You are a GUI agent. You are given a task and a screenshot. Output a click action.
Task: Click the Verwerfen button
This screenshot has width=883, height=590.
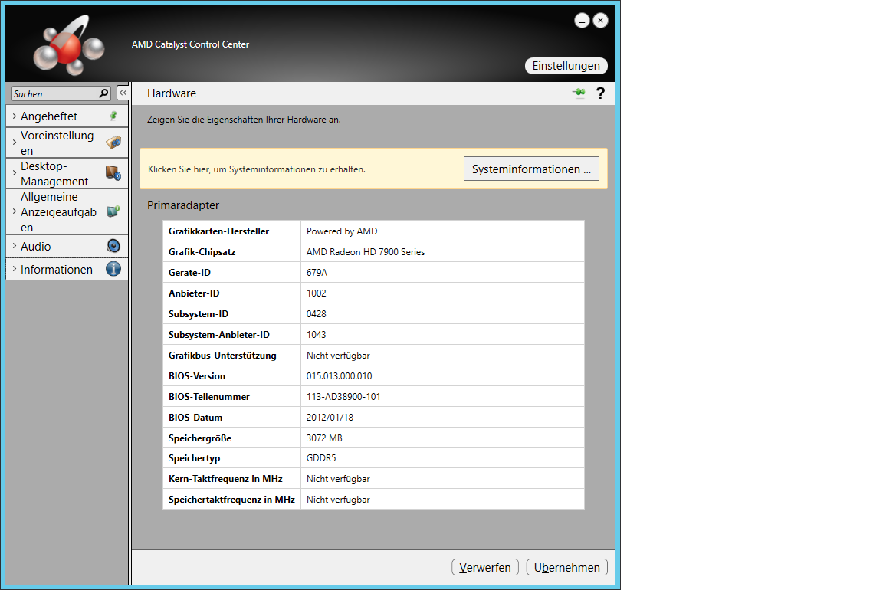485,568
